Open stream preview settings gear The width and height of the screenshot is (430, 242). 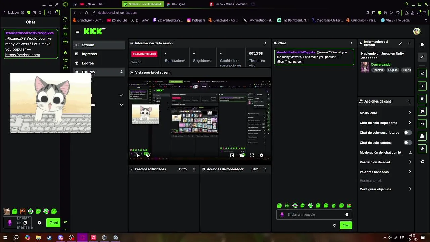point(261,155)
